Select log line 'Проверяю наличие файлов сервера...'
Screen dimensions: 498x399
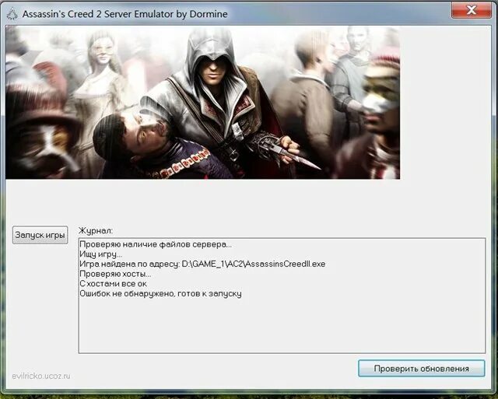click(156, 244)
